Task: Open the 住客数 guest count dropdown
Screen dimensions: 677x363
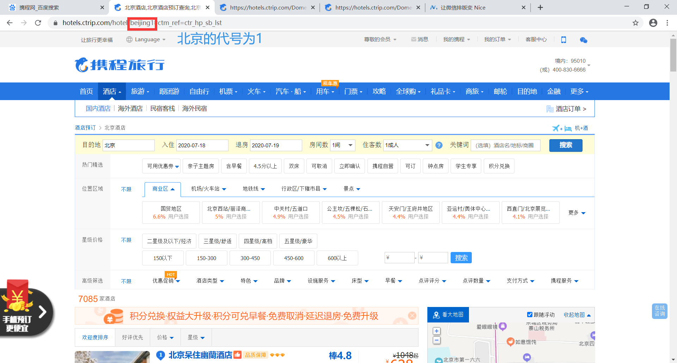Action: point(408,145)
